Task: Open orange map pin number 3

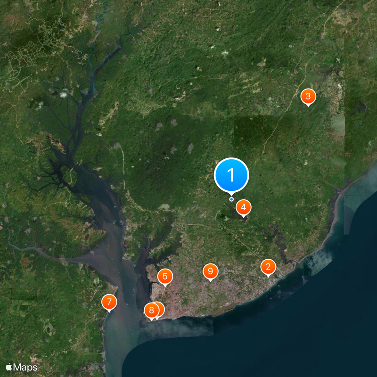Action: click(308, 97)
